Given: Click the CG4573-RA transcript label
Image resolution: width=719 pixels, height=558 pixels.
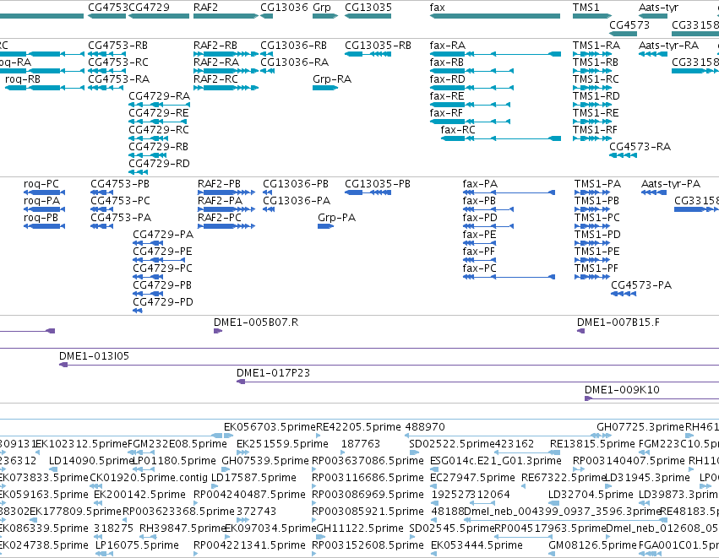Looking at the screenshot, I should coord(640,147).
